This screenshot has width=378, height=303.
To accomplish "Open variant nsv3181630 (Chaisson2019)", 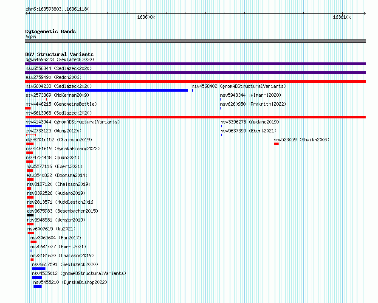I will (62, 255).
